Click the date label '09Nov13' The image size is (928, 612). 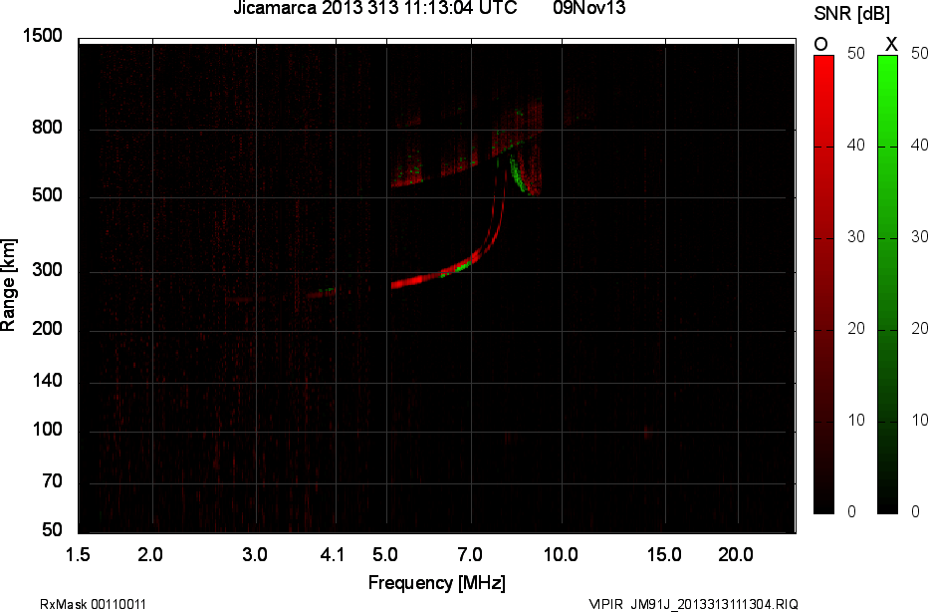[589, 8]
